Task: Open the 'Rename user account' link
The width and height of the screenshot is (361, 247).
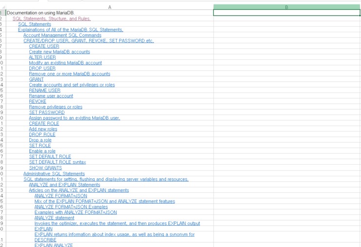Action: click(51, 96)
